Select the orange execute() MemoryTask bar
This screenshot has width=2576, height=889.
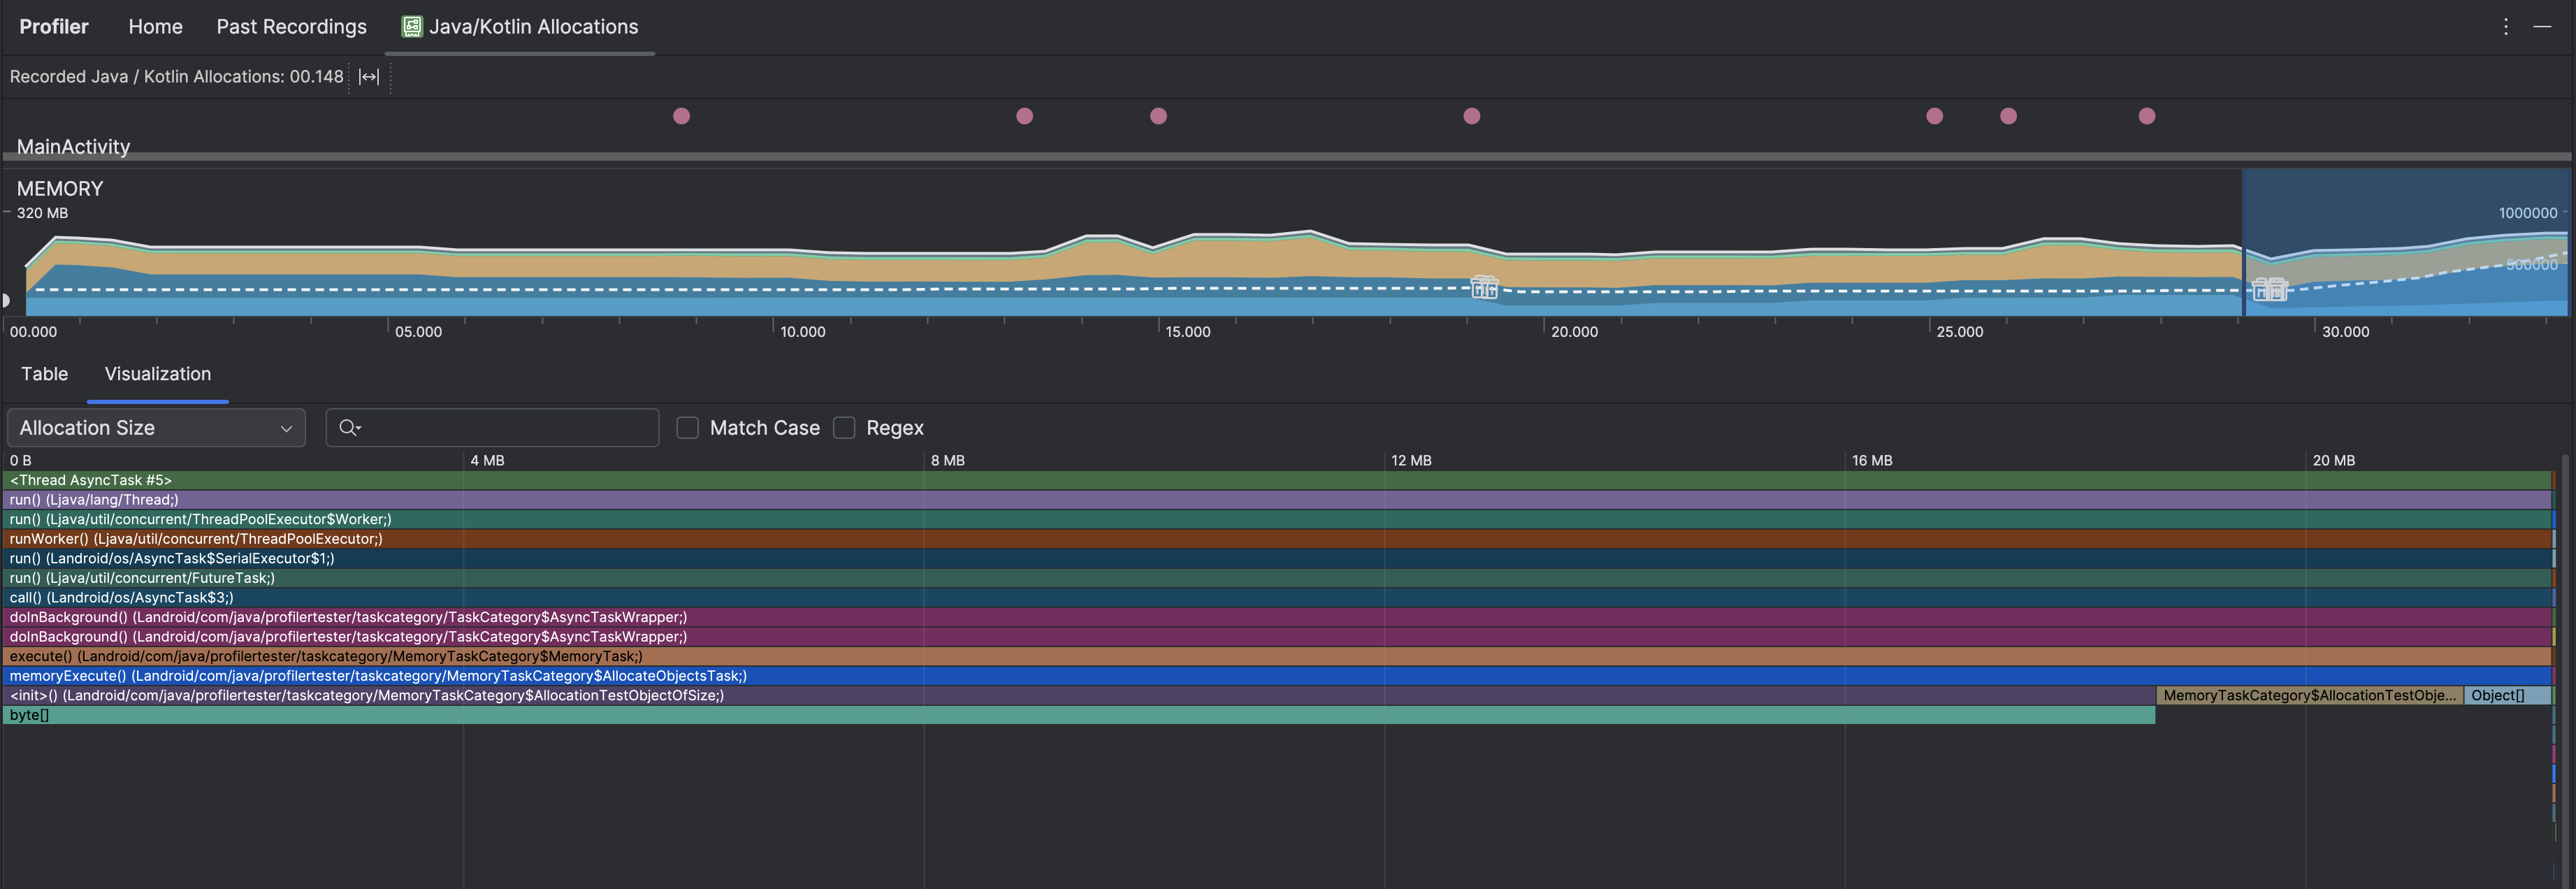(x=1200, y=657)
